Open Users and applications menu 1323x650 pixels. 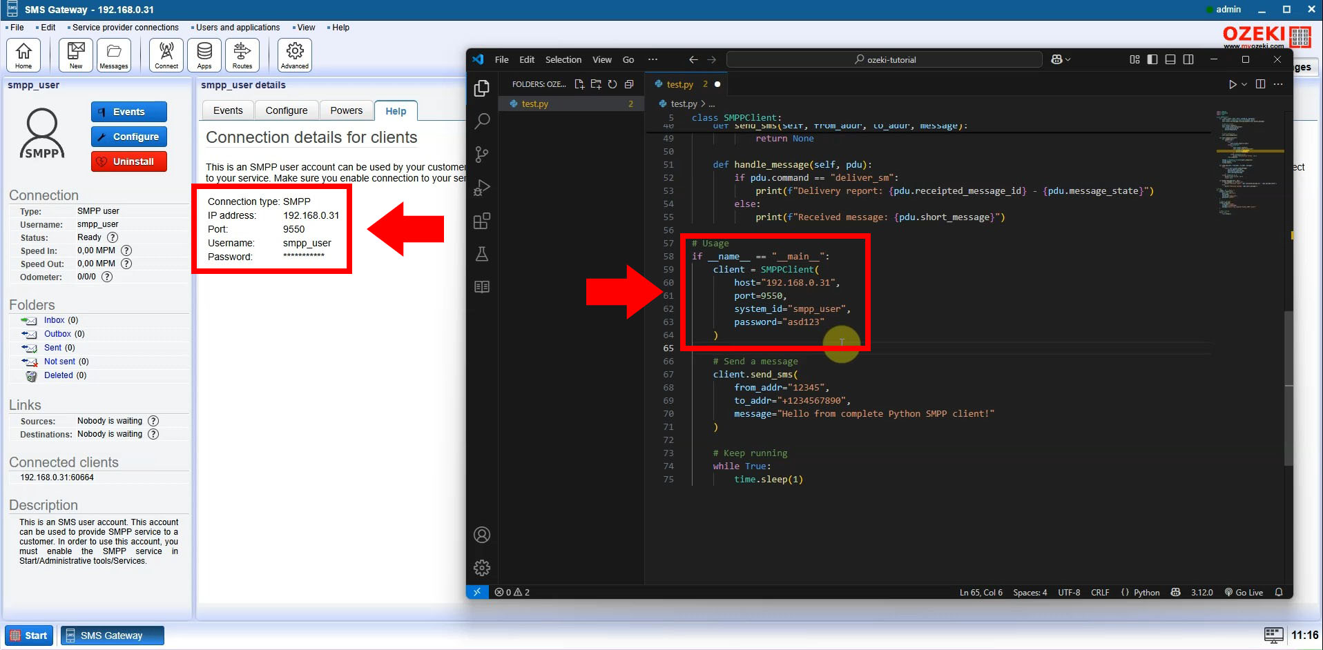238,28
